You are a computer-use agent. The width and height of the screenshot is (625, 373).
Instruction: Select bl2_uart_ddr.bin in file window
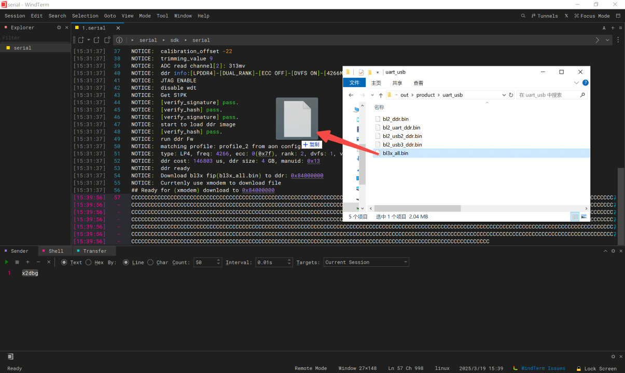(401, 127)
